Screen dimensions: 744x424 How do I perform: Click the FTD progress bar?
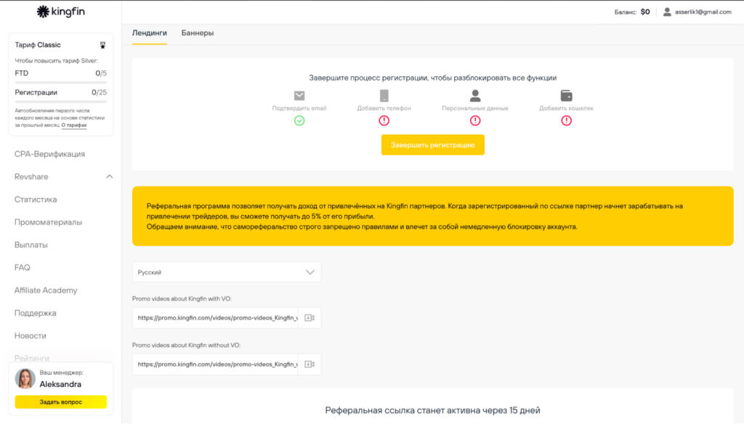61,83
